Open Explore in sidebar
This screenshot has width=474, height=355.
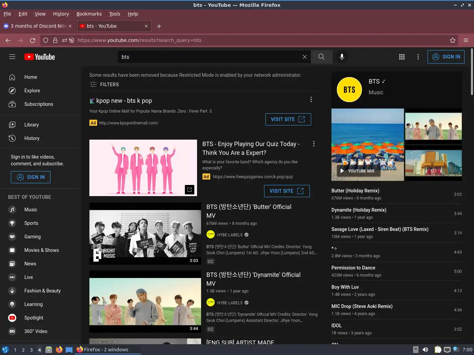pos(40,91)
